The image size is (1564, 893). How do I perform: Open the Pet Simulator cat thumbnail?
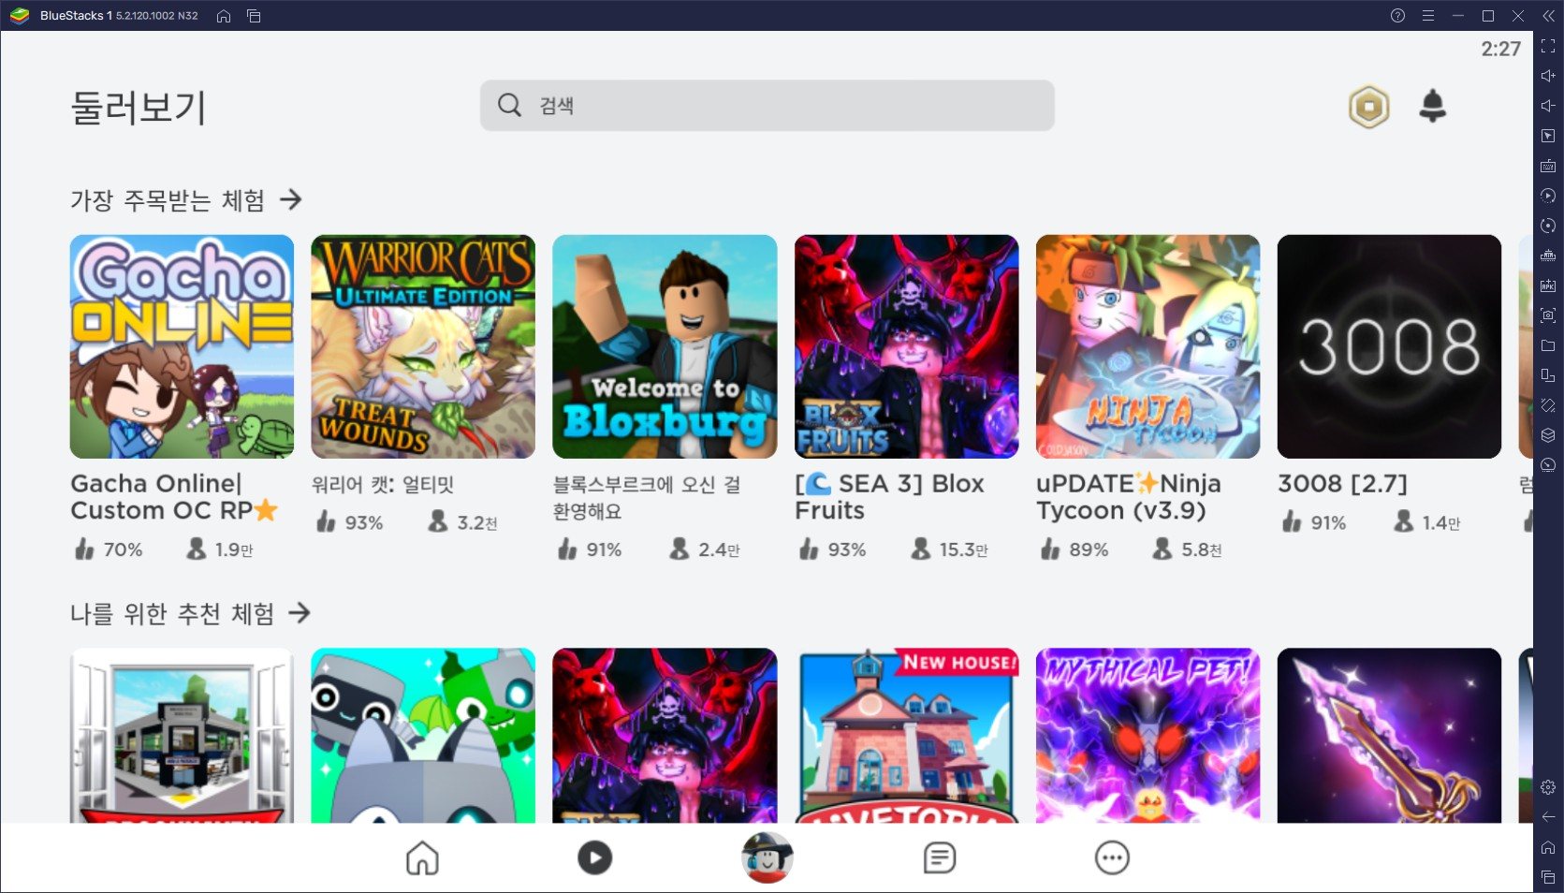[x=423, y=736]
